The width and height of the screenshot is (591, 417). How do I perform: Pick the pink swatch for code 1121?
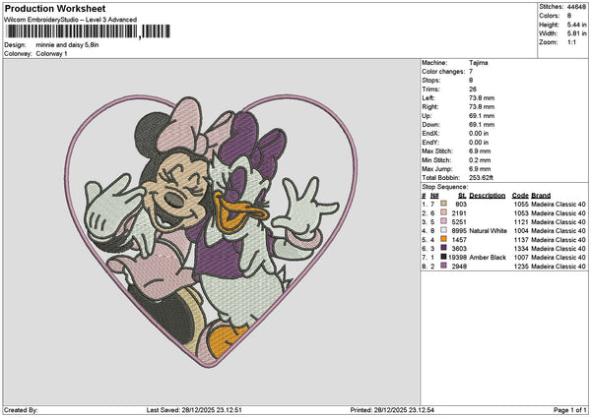[x=443, y=221]
